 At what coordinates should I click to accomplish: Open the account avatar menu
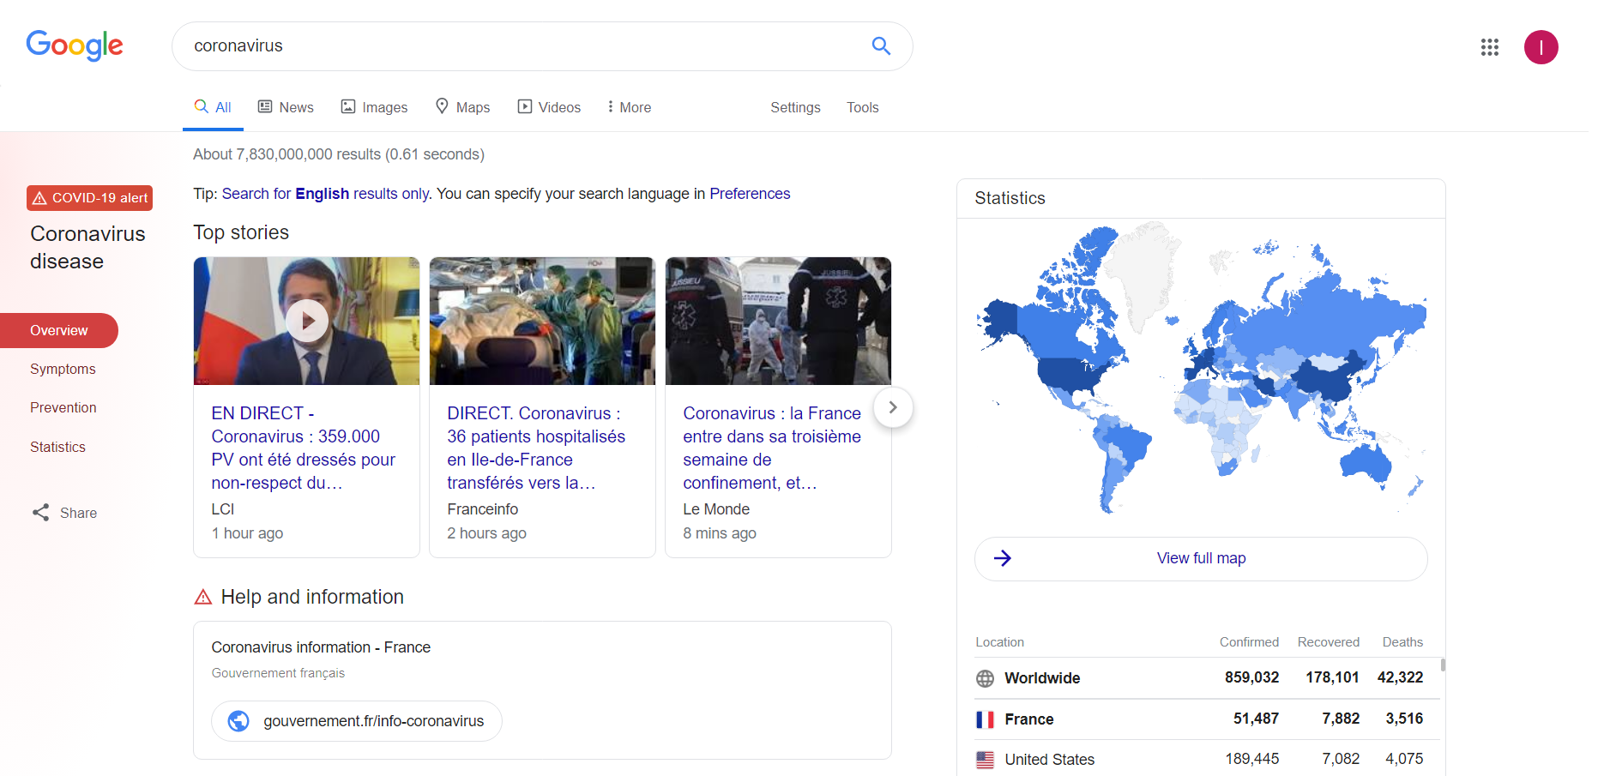pyautogui.click(x=1541, y=47)
